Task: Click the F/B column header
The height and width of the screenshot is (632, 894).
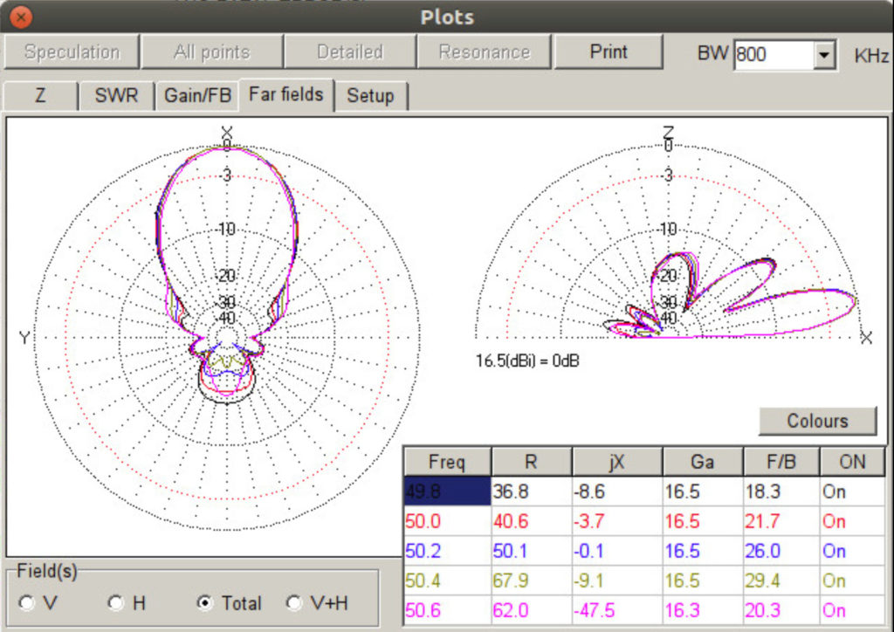Action: click(x=781, y=462)
